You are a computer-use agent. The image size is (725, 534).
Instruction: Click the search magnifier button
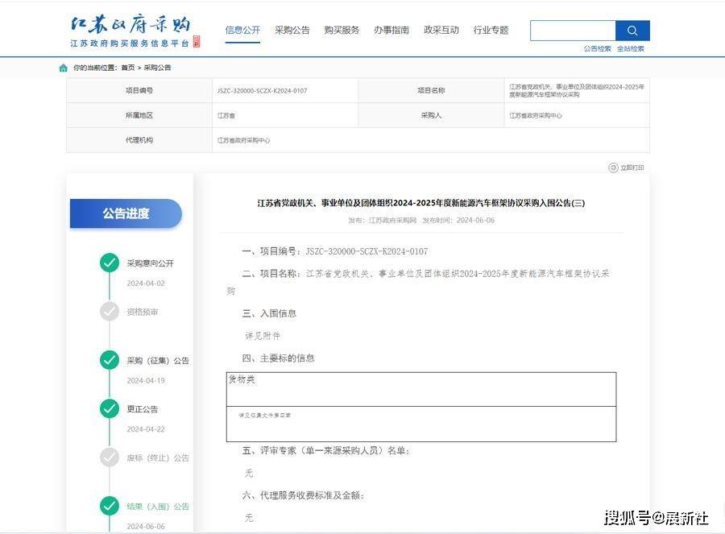[632, 31]
